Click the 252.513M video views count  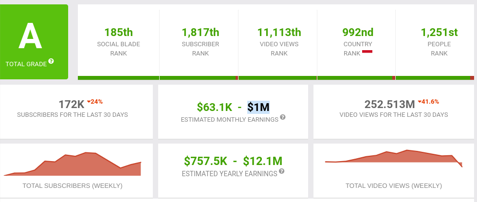(x=389, y=104)
